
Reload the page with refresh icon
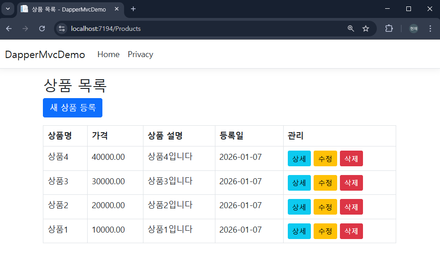(42, 29)
